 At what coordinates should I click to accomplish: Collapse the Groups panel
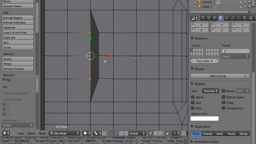point(192,69)
